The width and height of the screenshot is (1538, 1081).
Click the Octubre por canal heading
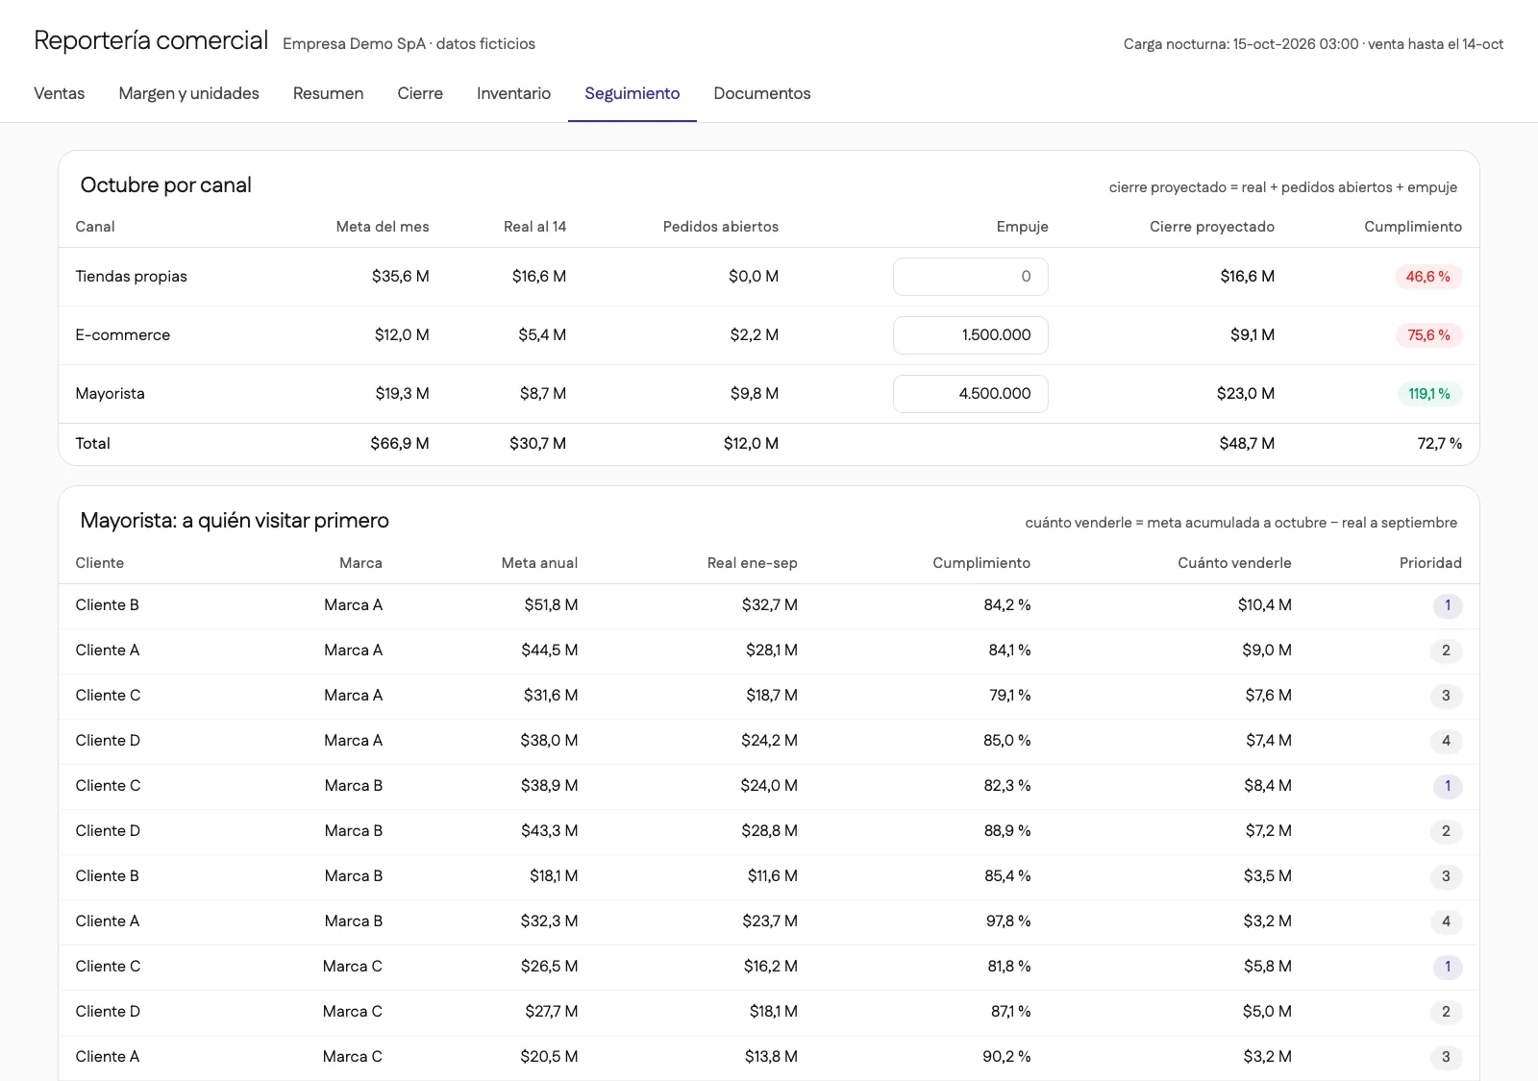[x=166, y=185]
